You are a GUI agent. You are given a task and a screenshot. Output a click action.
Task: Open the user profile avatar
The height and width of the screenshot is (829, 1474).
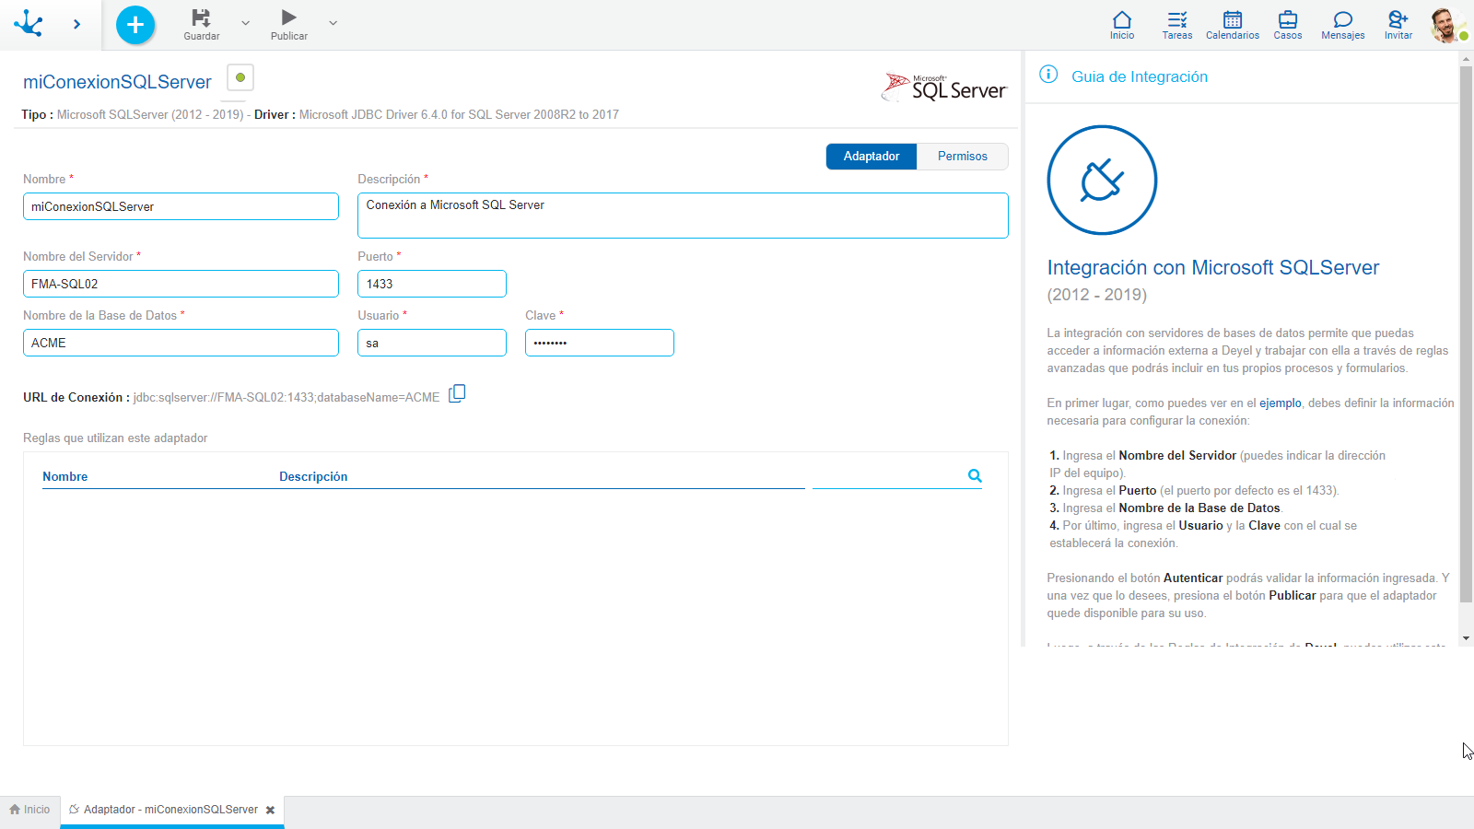click(x=1448, y=25)
